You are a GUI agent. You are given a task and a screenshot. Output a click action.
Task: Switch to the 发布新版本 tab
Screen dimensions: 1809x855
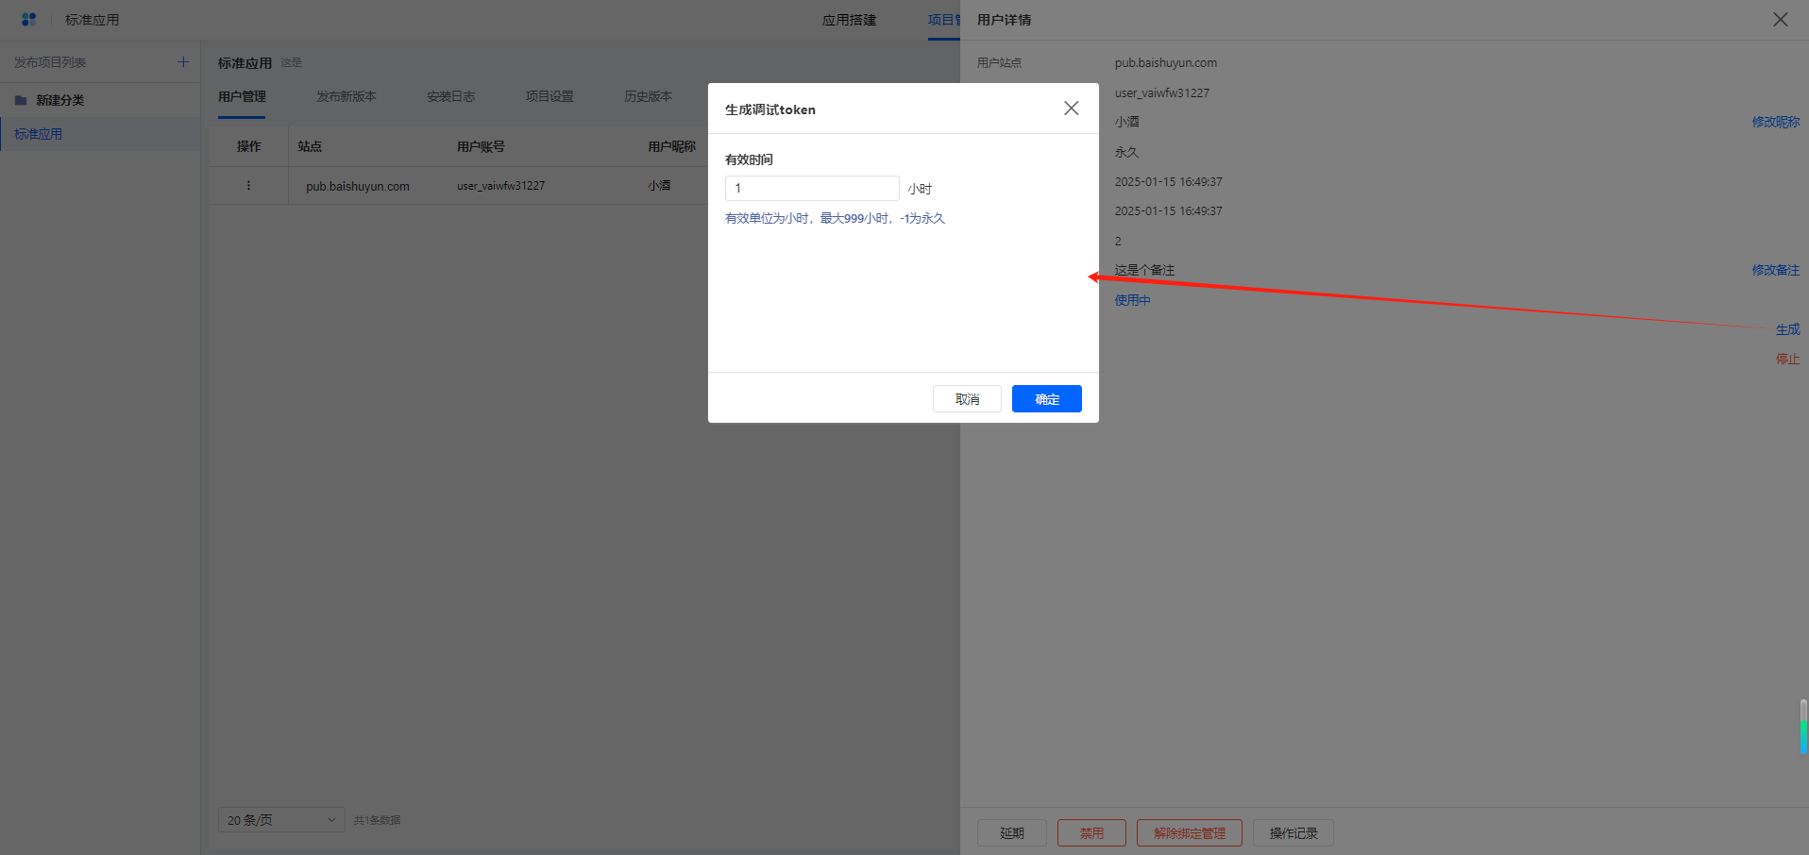pyautogui.click(x=346, y=96)
